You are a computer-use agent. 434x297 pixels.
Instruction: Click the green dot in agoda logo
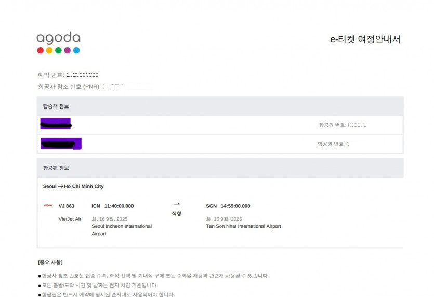pos(58,50)
